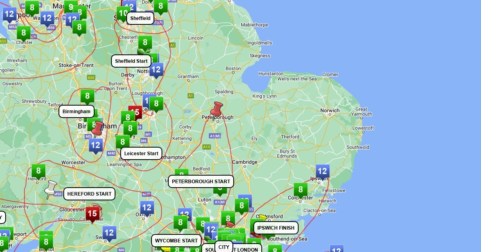This screenshot has height=252, width=481.
Task: Click the white pushpin beside Hereford Start
Action: click(51, 188)
